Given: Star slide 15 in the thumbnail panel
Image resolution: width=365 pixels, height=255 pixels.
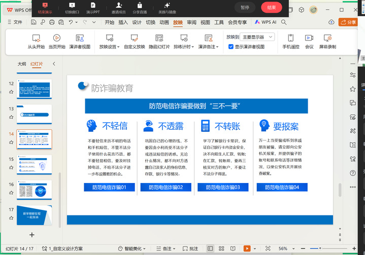Looking at the screenshot, I should [x=11, y=168].
